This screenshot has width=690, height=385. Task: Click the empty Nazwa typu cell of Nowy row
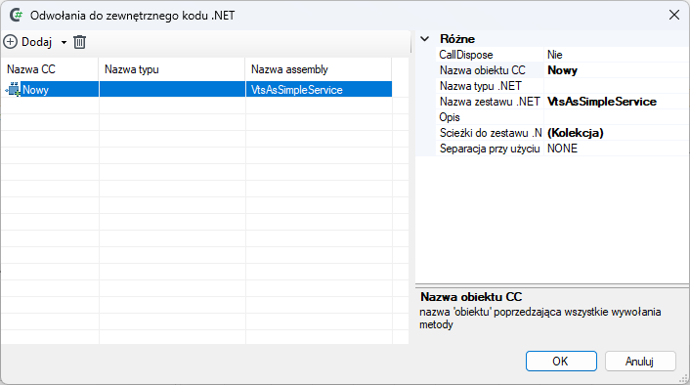click(172, 89)
